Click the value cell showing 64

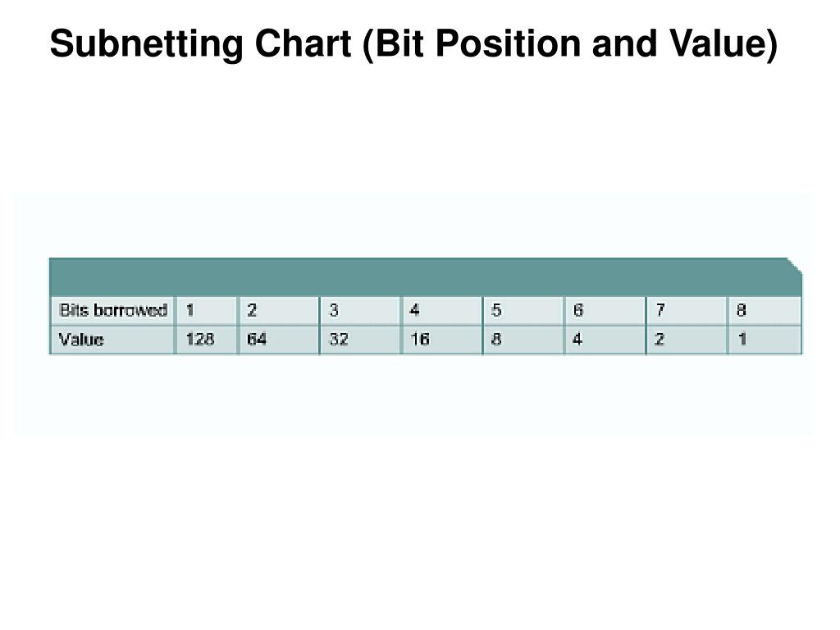(279, 340)
